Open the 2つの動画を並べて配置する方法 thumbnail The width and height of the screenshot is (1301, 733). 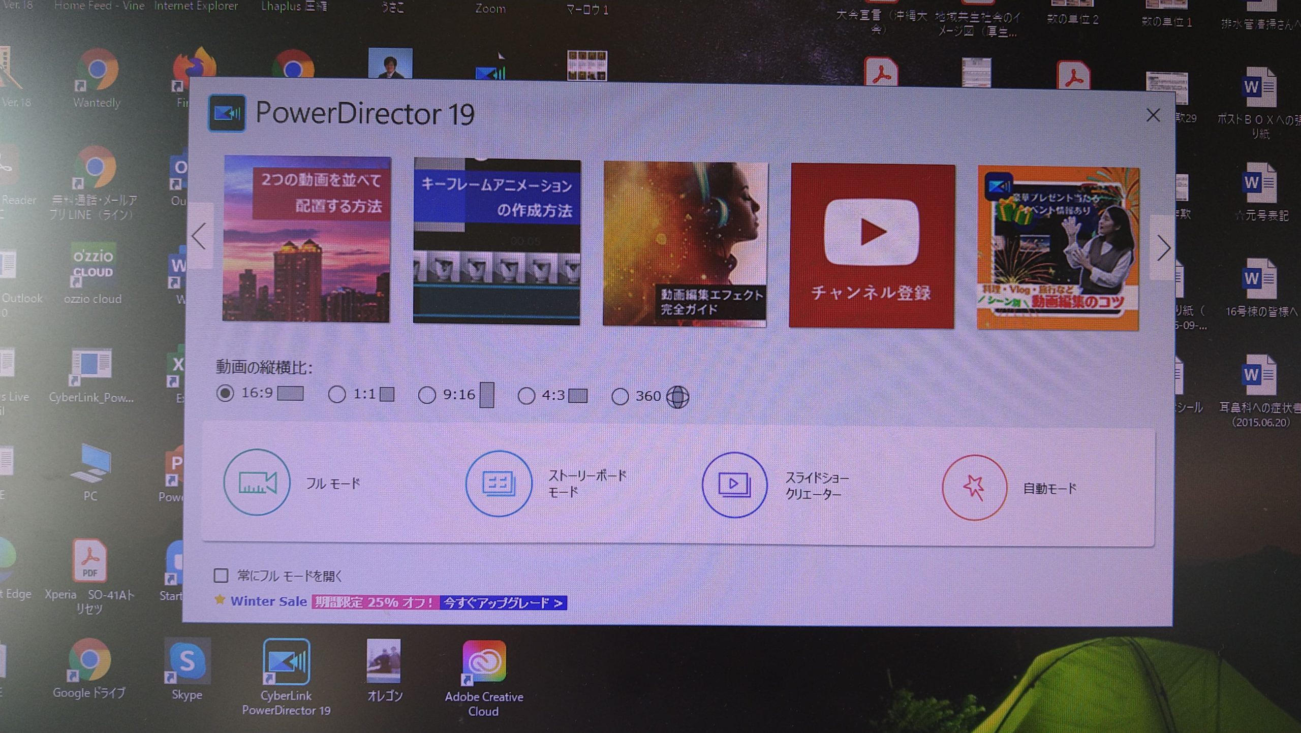coord(306,239)
